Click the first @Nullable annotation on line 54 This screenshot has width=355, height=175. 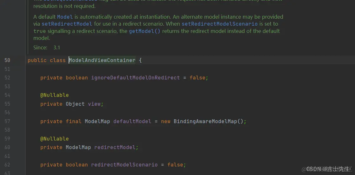point(54,95)
